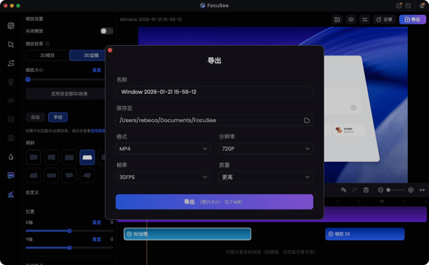Open the cursor settings sidebar icon

tap(11, 45)
